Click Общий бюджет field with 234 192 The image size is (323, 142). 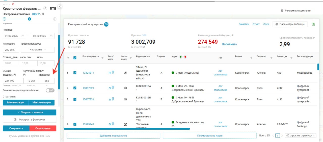(x=13, y=81)
